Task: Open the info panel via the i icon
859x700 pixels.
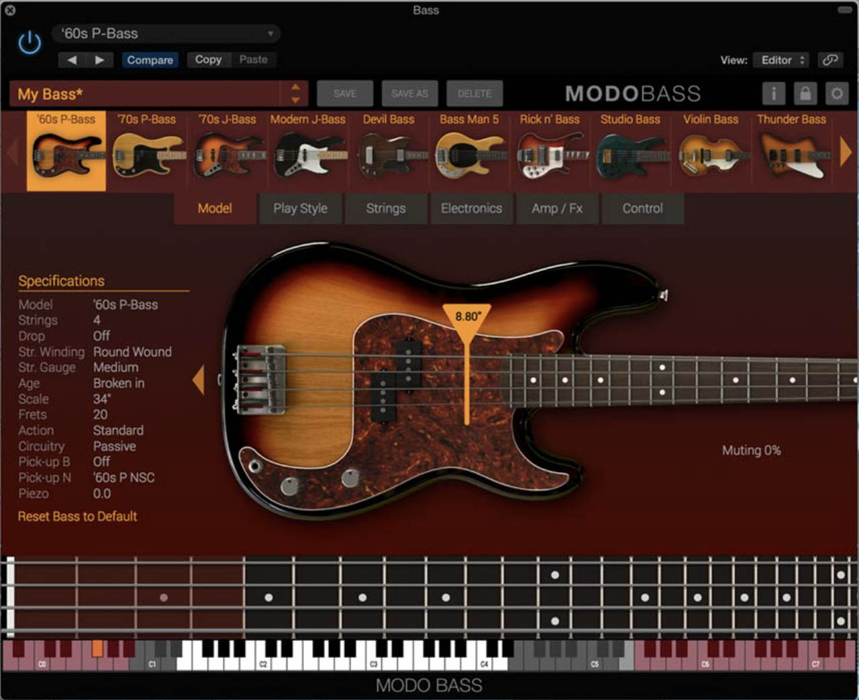Action: pyautogui.click(x=773, y=94)
